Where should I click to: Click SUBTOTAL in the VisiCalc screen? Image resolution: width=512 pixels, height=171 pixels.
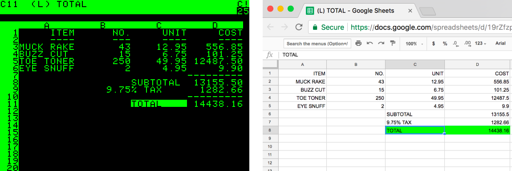point(155,82)
